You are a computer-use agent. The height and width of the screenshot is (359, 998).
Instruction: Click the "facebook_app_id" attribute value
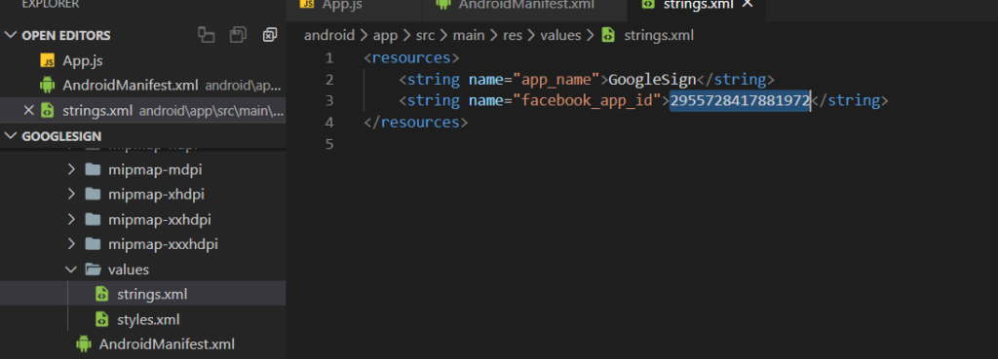coord(591,101)
